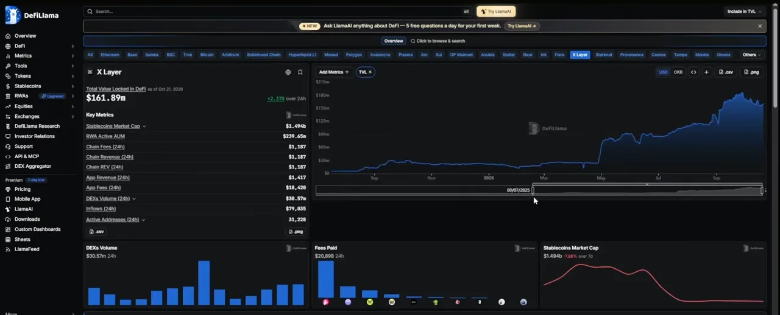The width and height of the screenshot is (780, 315).
Task: Expand Stablecoins Market Cap metric row
Action: tap(144, 126)
